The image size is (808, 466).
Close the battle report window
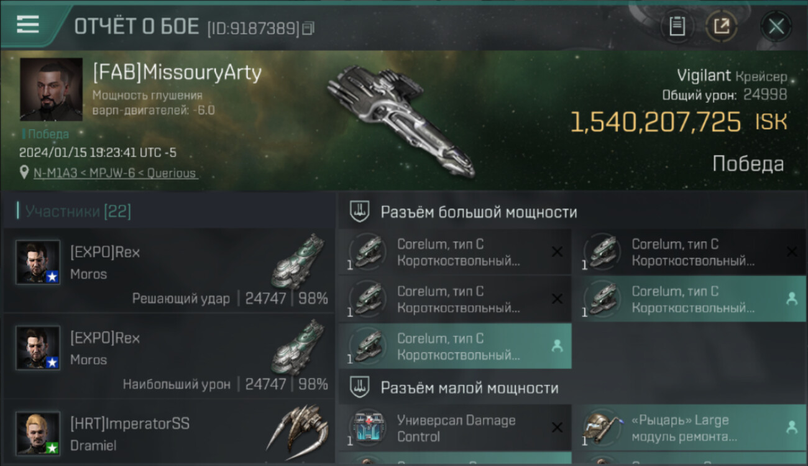[x=776, y=27]
